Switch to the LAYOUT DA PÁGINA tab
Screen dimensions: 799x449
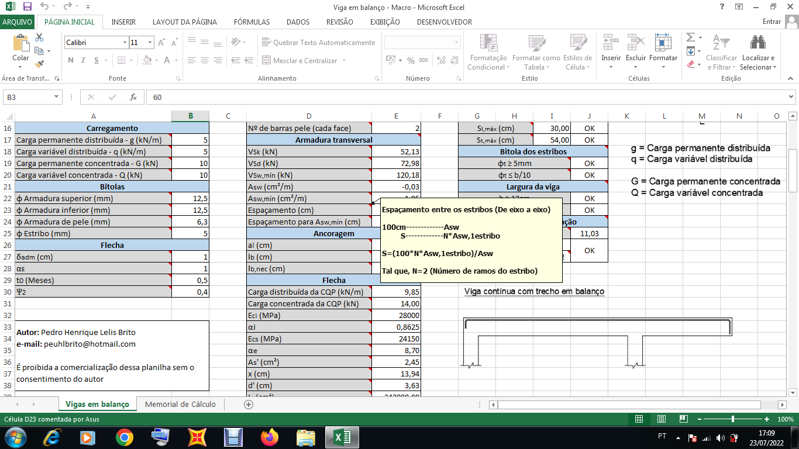coord(185,22)
